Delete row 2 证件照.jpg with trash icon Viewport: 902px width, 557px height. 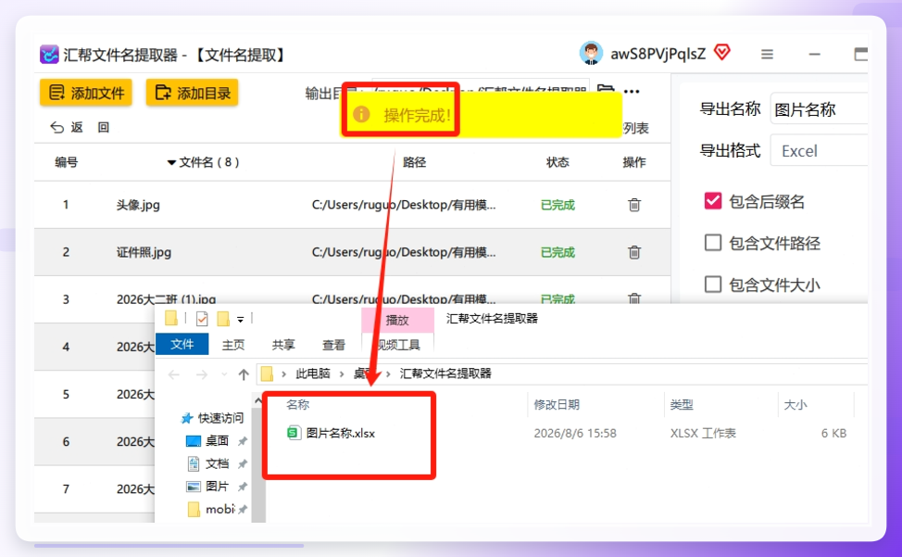[634, 252]
